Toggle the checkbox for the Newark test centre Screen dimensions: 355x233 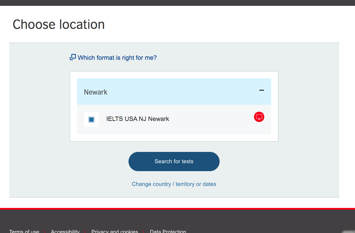pyautogui.click(x=91, y=119)
